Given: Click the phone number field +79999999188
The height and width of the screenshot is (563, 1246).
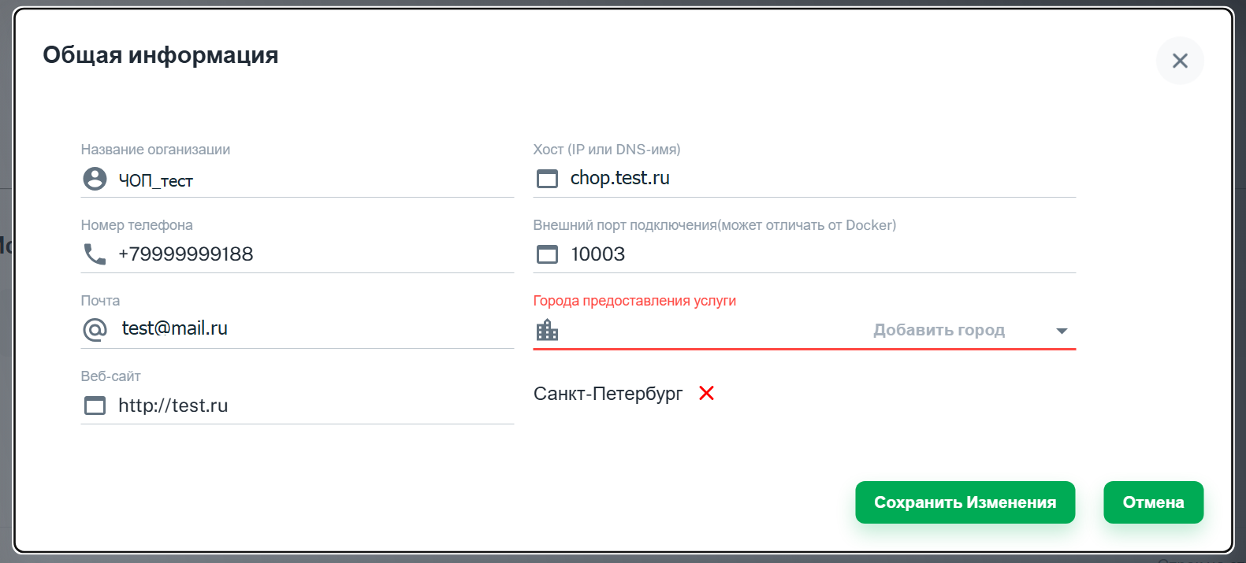Looking at the screenshot, I should click(x=315, y=254).
